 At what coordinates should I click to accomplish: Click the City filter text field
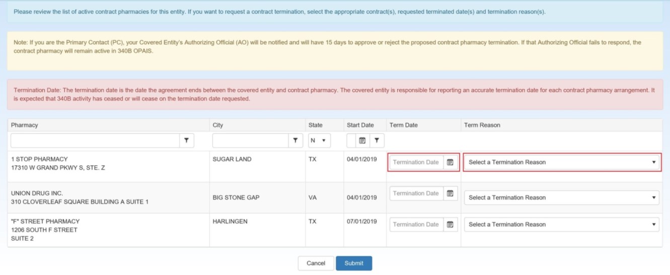tap(250, 141)
